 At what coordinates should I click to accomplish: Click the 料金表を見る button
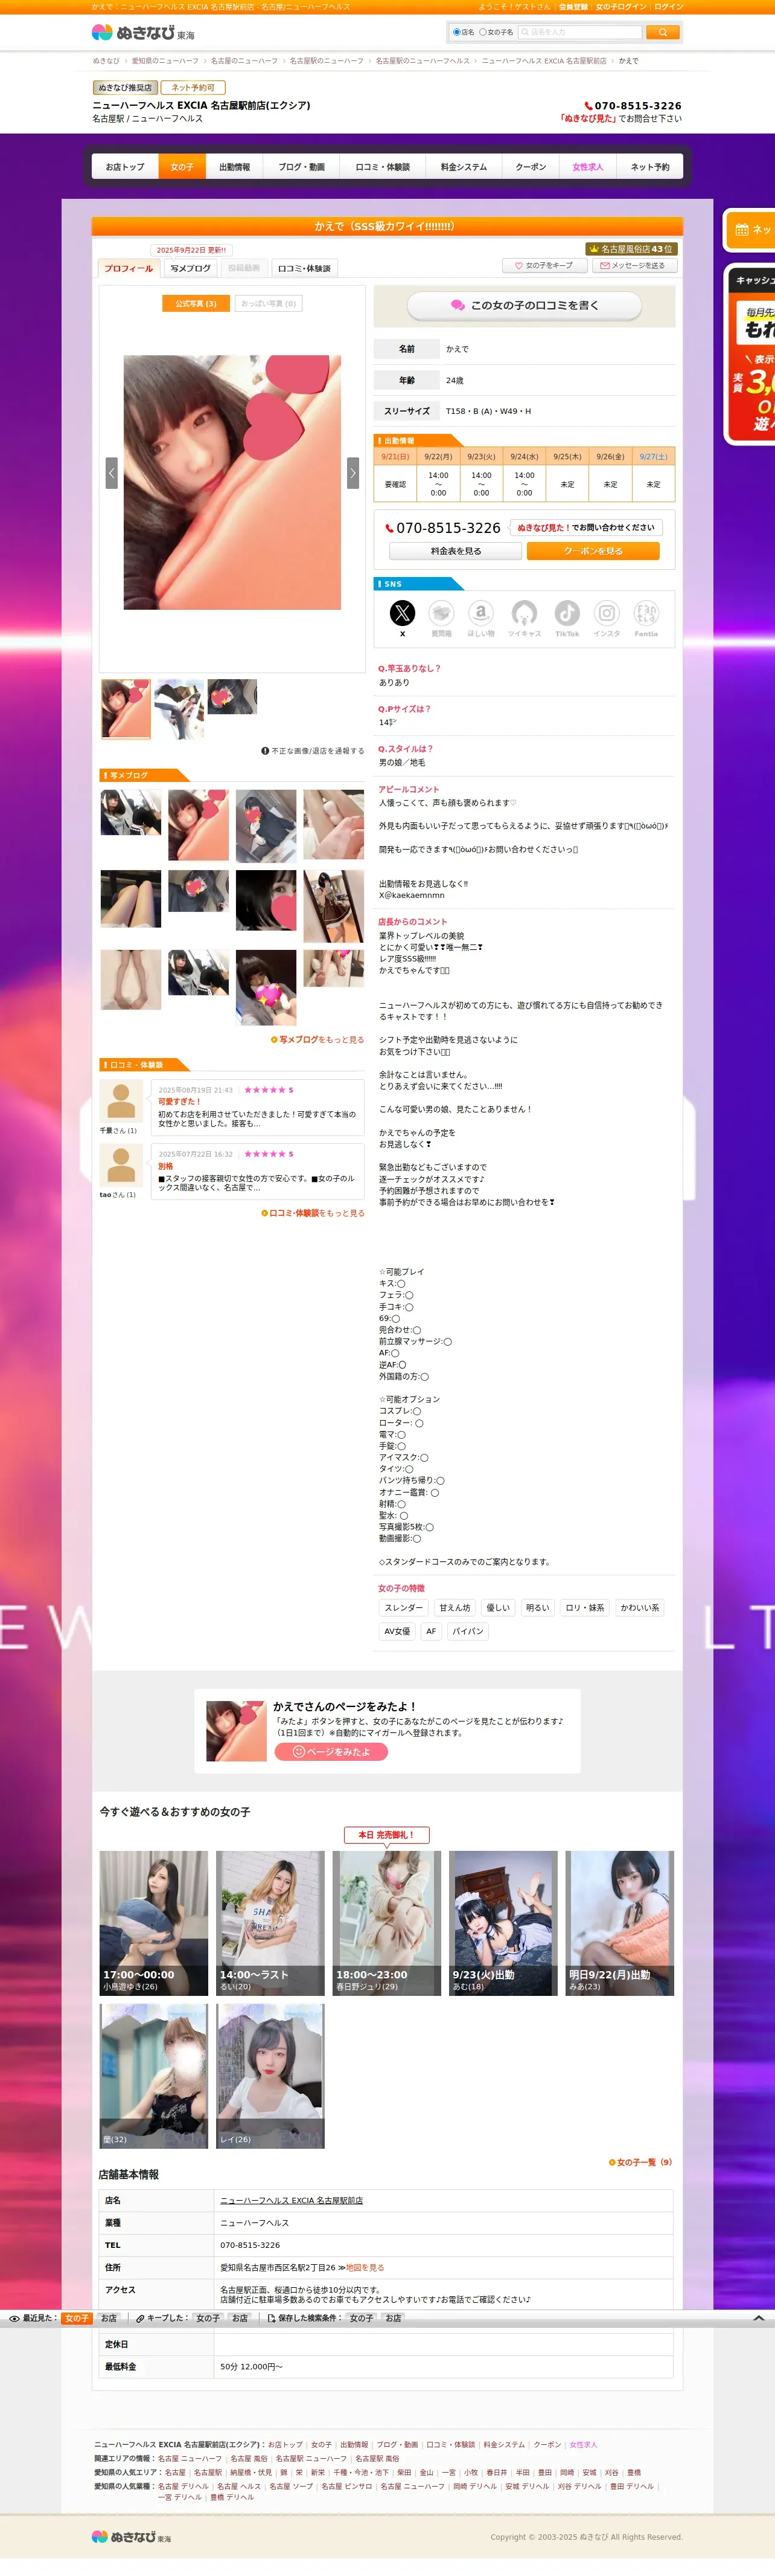pos(456,551)
